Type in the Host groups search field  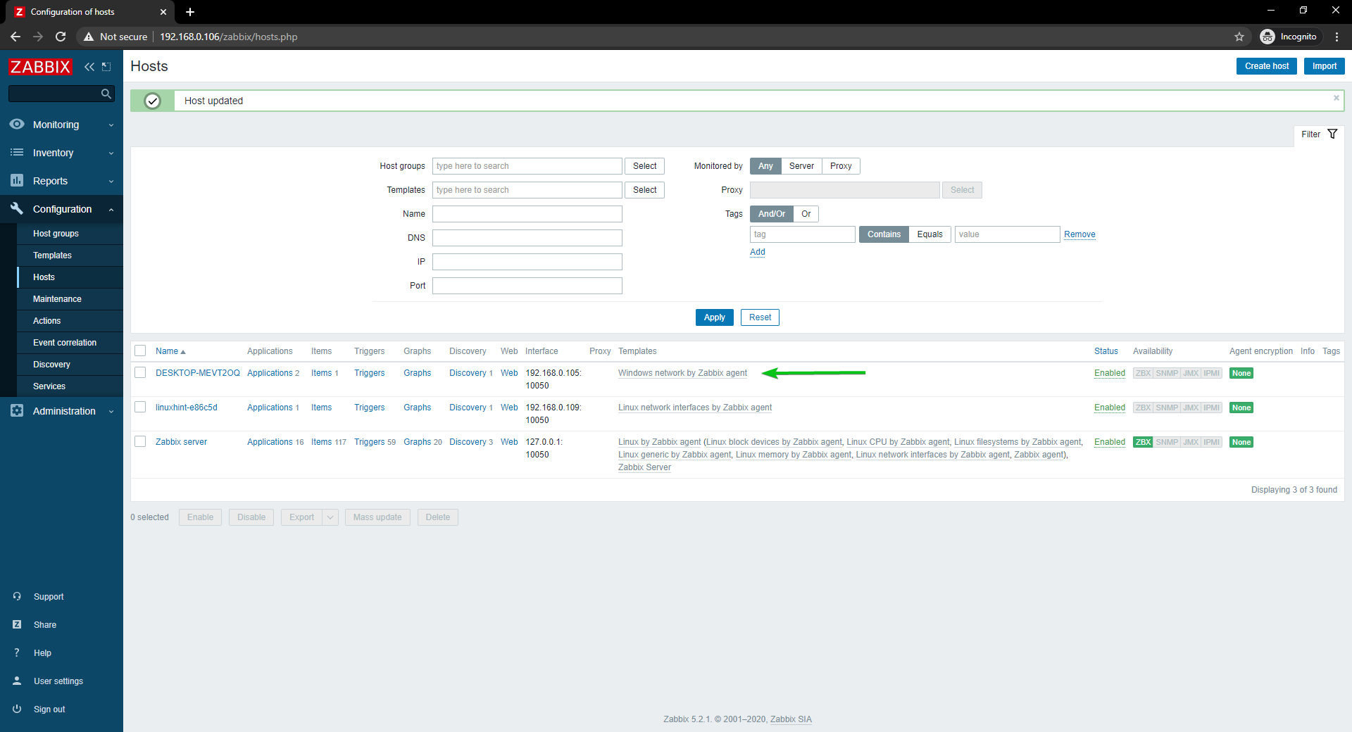click(527, 166)
